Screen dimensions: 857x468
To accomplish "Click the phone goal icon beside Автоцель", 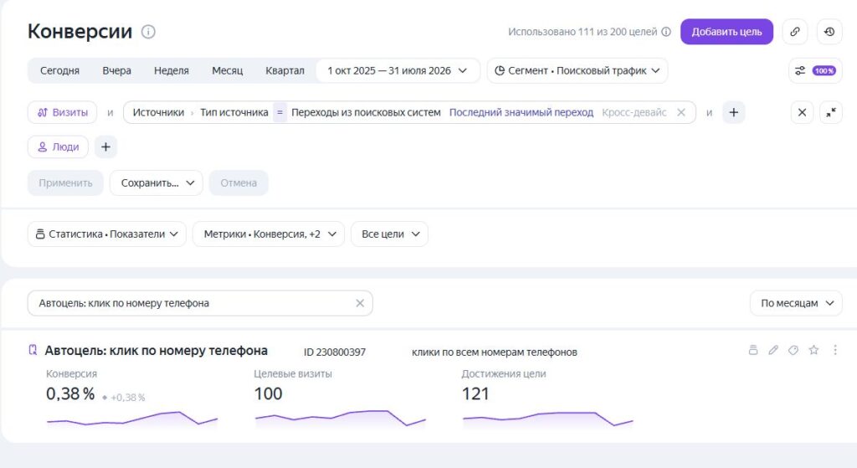I will (33, 350).
